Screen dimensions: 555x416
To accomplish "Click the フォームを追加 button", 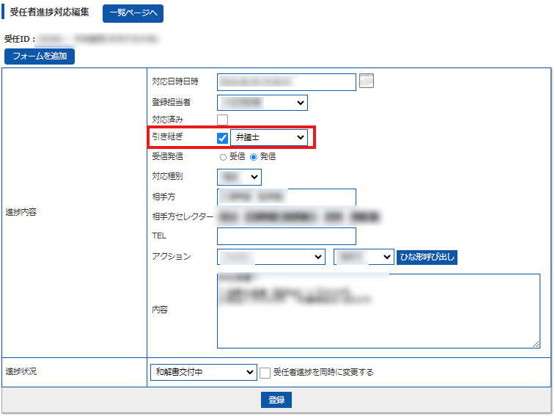I will [40, 56].
